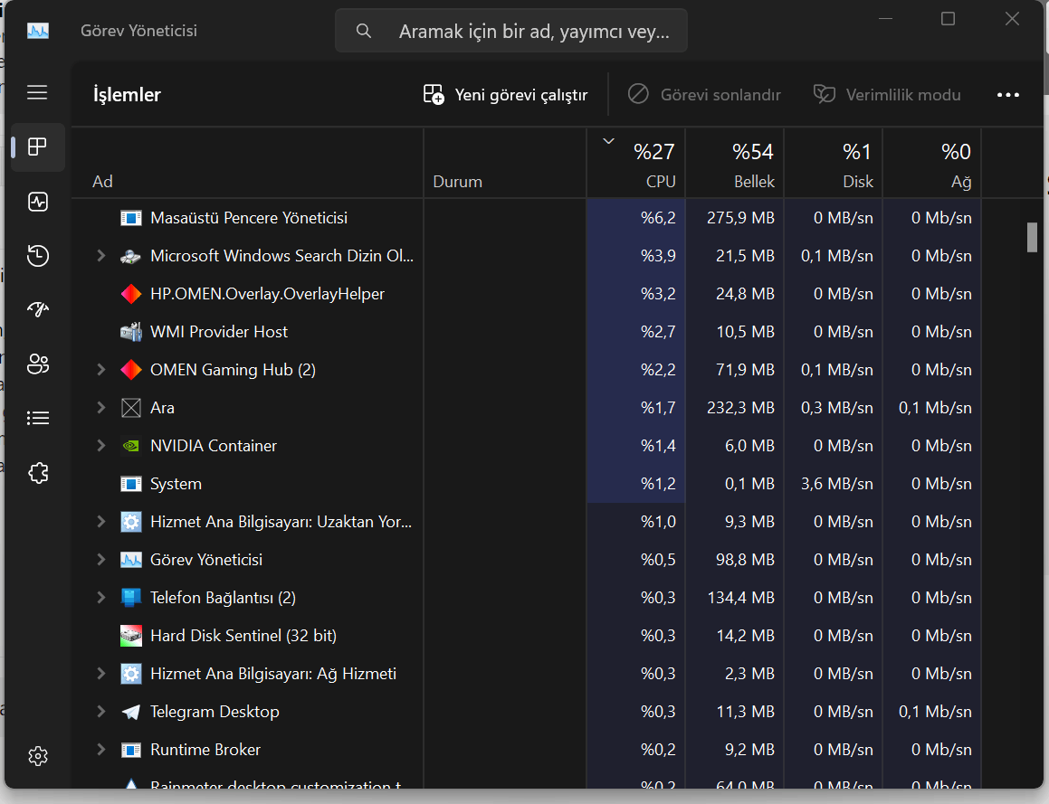Sort processes by Bellek column

click(735, 164)
